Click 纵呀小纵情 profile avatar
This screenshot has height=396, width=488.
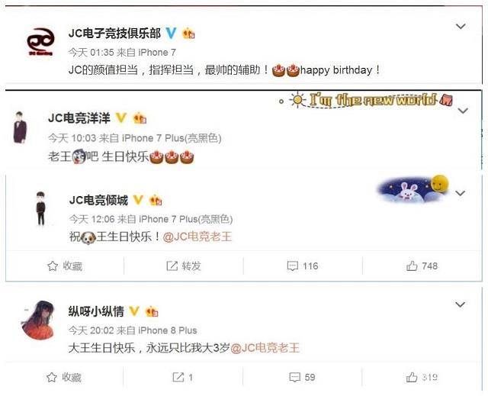39,320
